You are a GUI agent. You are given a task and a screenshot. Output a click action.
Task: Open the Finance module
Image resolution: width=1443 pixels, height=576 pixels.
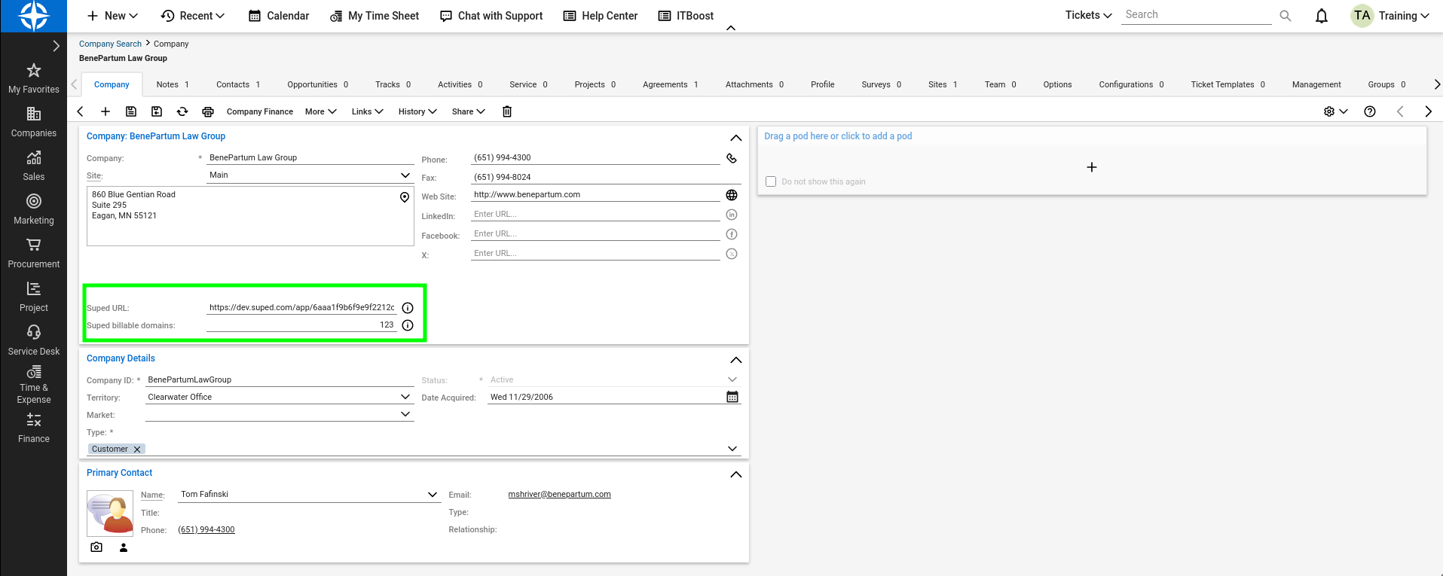click(x=33, y=428)
